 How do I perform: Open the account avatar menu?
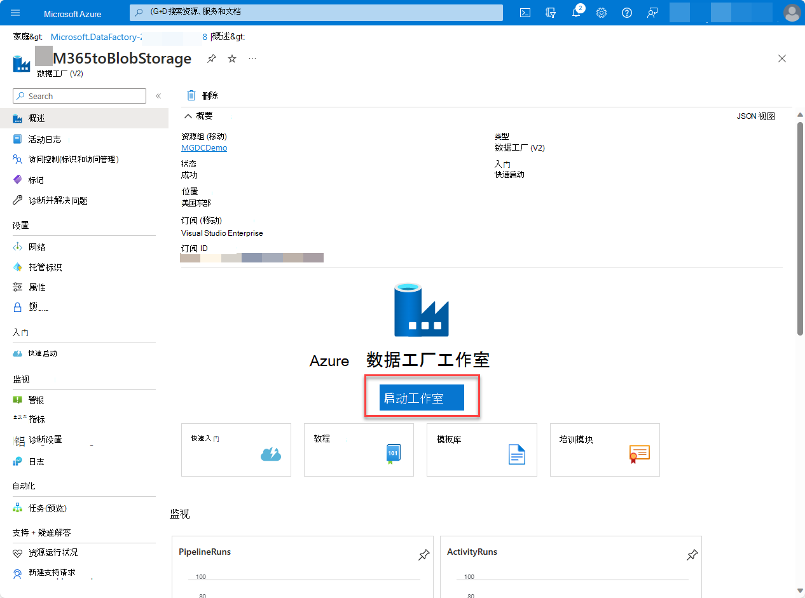coord(792,13)
